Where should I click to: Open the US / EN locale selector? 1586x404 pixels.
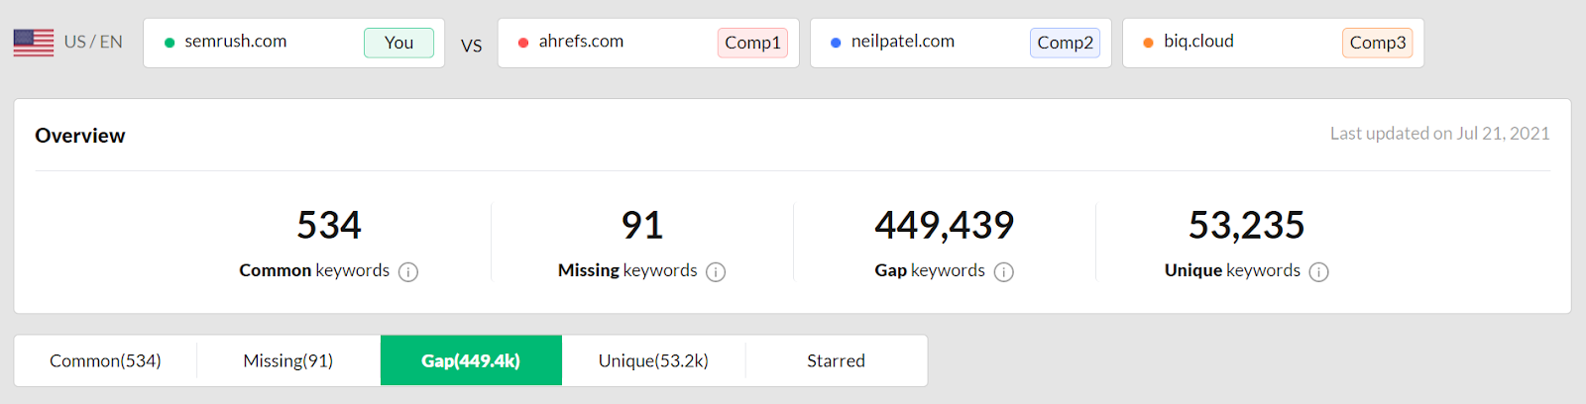68,43
